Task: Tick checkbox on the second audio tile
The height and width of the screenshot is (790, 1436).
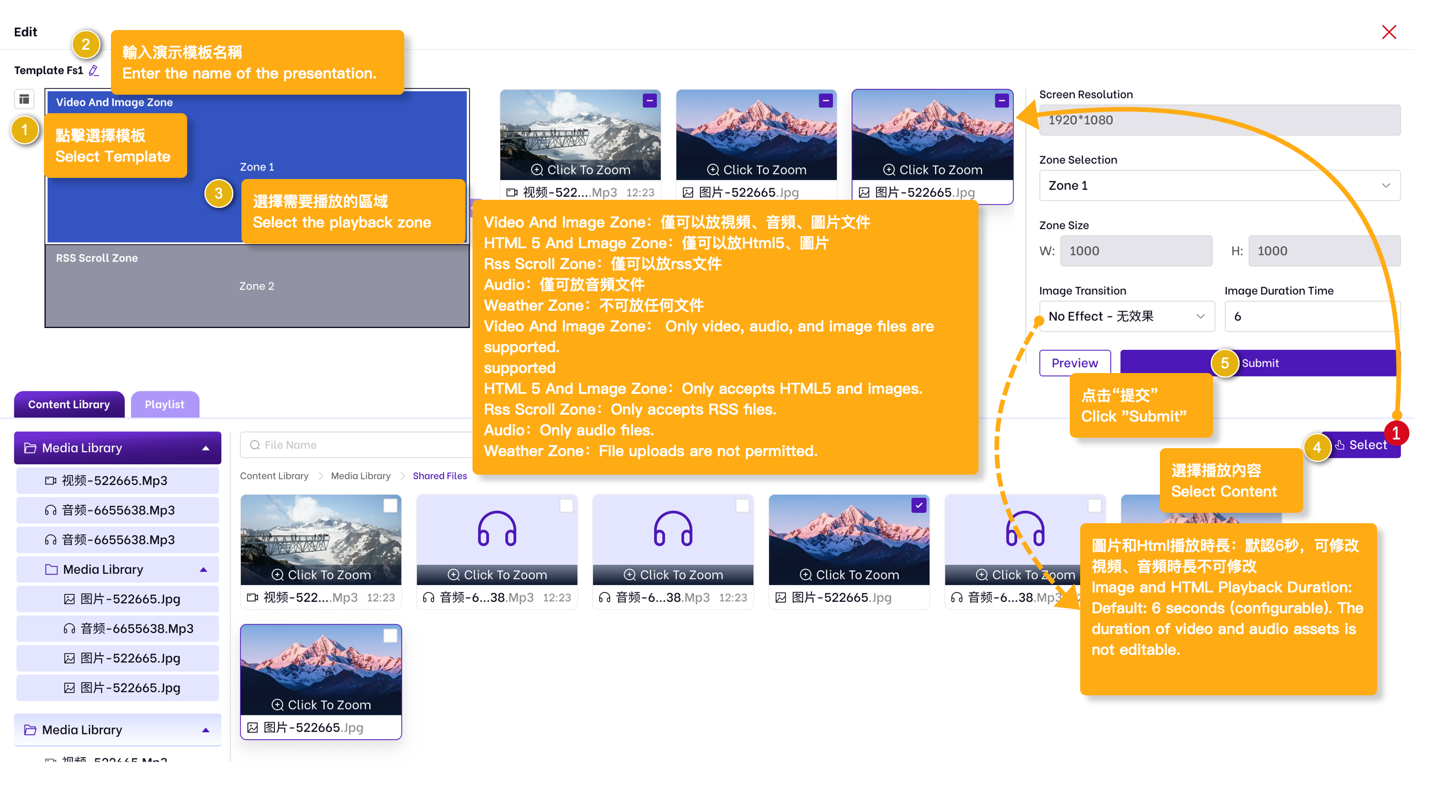Action: coord(742,506)
